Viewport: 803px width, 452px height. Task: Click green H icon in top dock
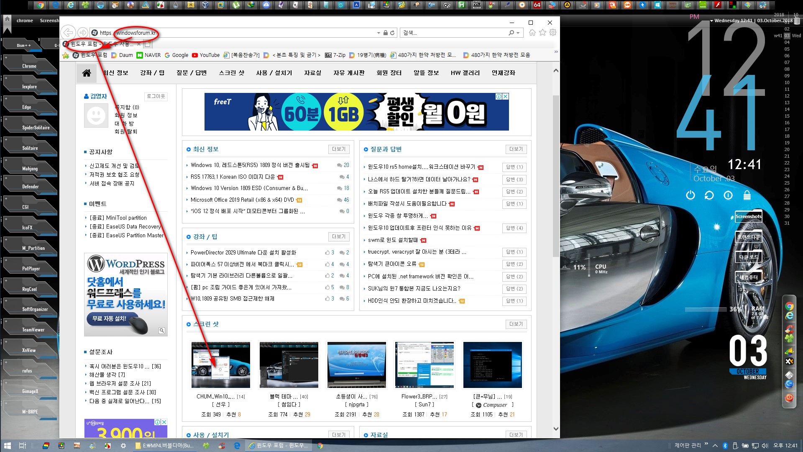(x=461, y=5)
